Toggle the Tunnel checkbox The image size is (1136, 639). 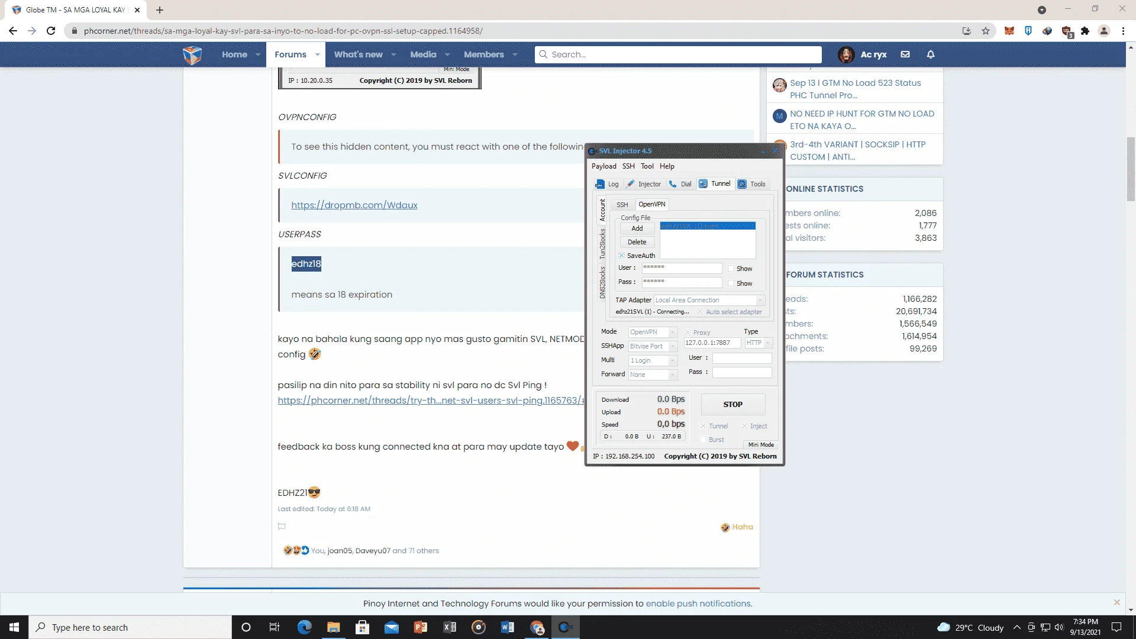click(x=703, y=426)
